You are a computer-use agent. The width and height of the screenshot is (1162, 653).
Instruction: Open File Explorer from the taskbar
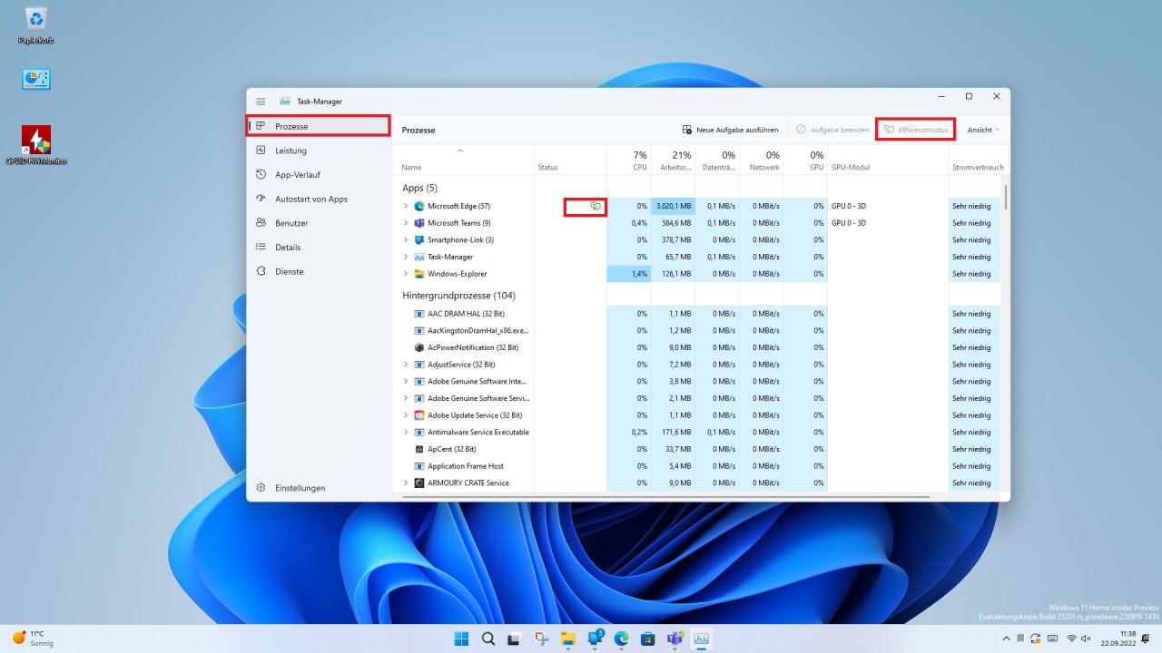(x=568, y=638)
